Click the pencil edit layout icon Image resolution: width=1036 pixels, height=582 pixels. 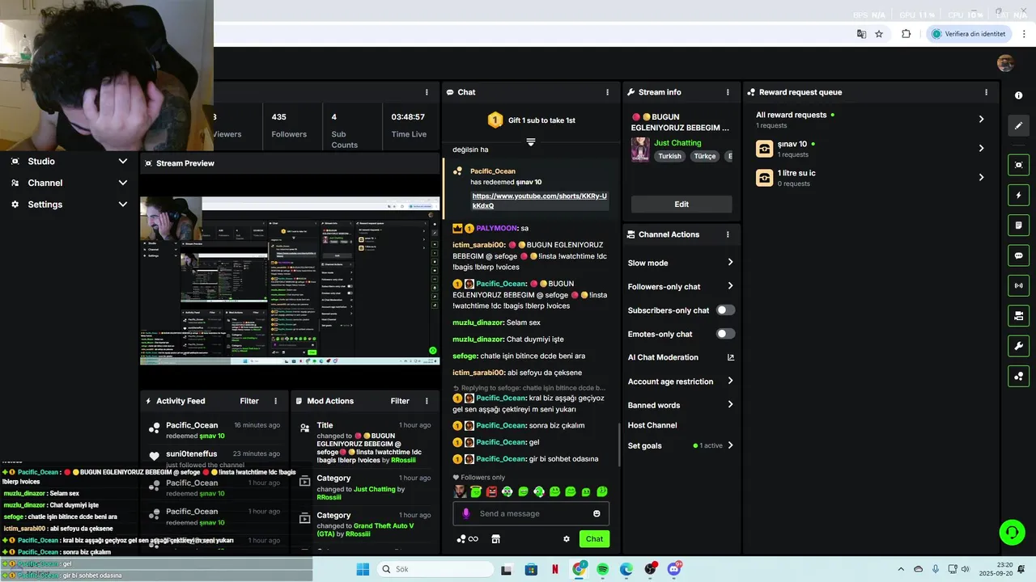coord(1018,125)
